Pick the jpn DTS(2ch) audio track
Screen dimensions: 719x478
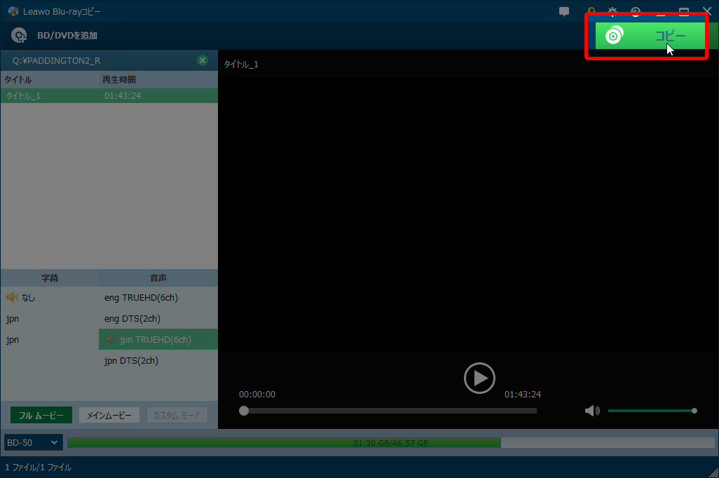131,361
